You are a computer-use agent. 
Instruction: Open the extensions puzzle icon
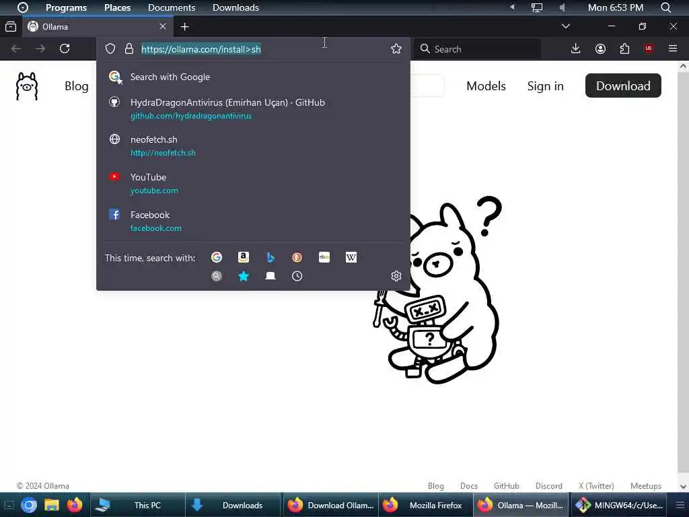tap(624, 48)
